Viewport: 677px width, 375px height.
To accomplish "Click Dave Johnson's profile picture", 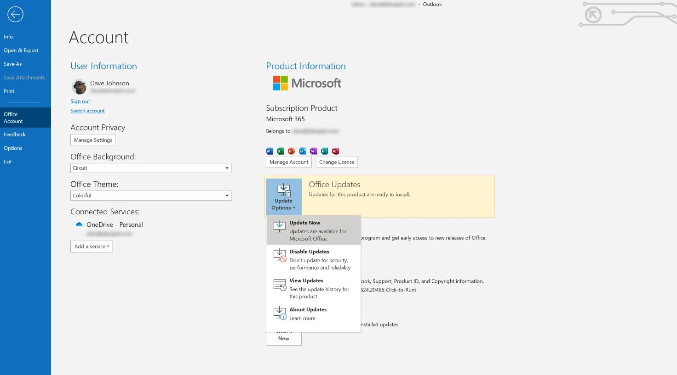I will click(79, 86).
